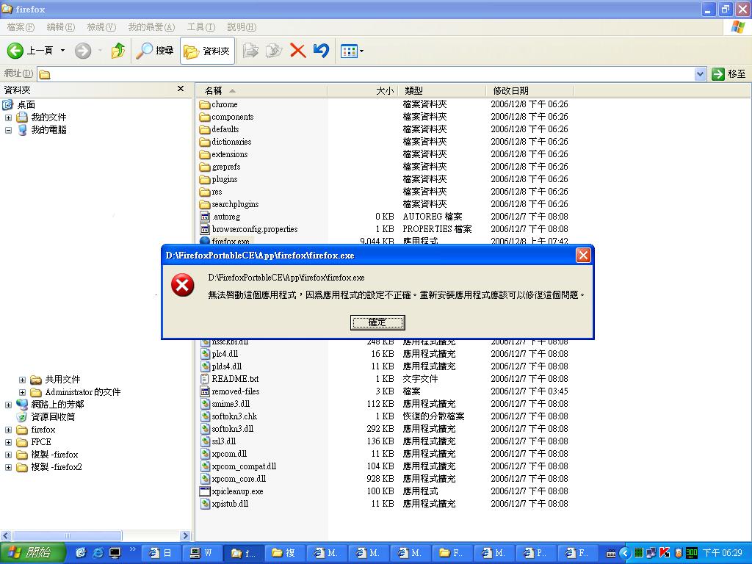
Task: Open the Views dropdown in toolbar
Action: [x=352, y=51]
